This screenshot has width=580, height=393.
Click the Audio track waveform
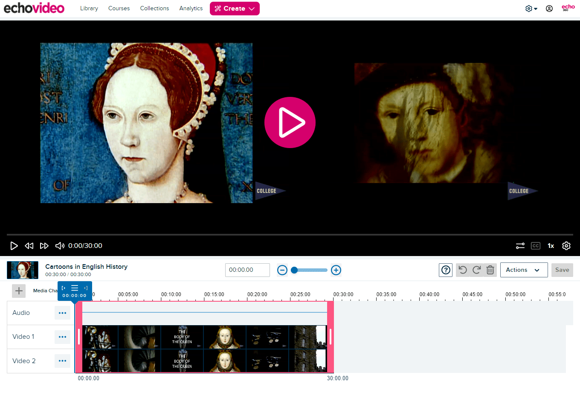pos(205,312)
